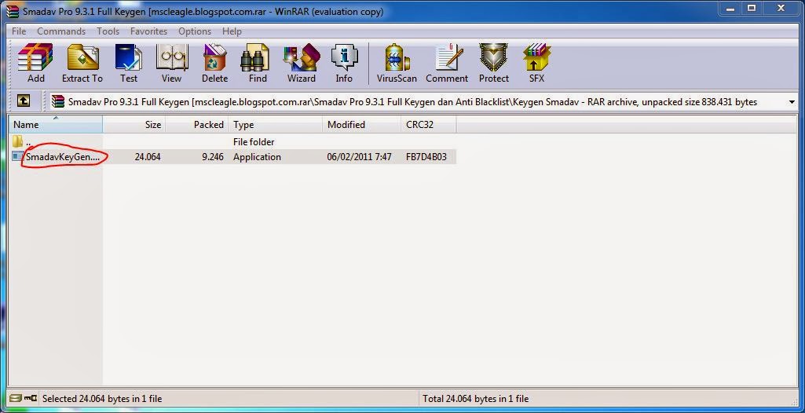Minimize the WinRAR window
Image resolution: width=805 pixels, height=413 pixels.
click(x=729, y=8)
